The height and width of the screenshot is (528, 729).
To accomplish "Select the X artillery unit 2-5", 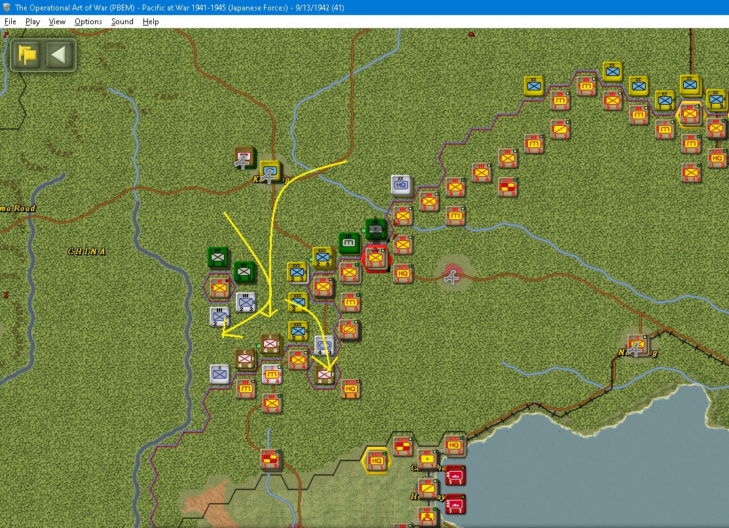I will pyautogui.click(x=664, y=129).
